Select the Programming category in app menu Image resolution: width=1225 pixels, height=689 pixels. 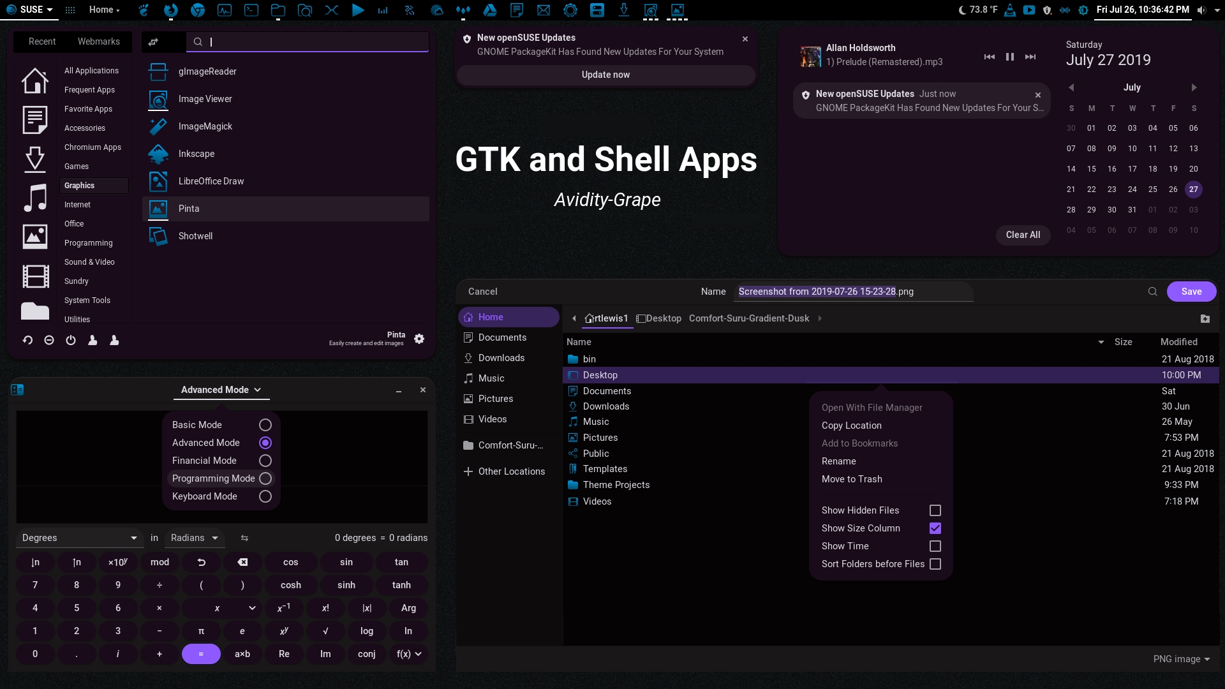tap(89, 243)
